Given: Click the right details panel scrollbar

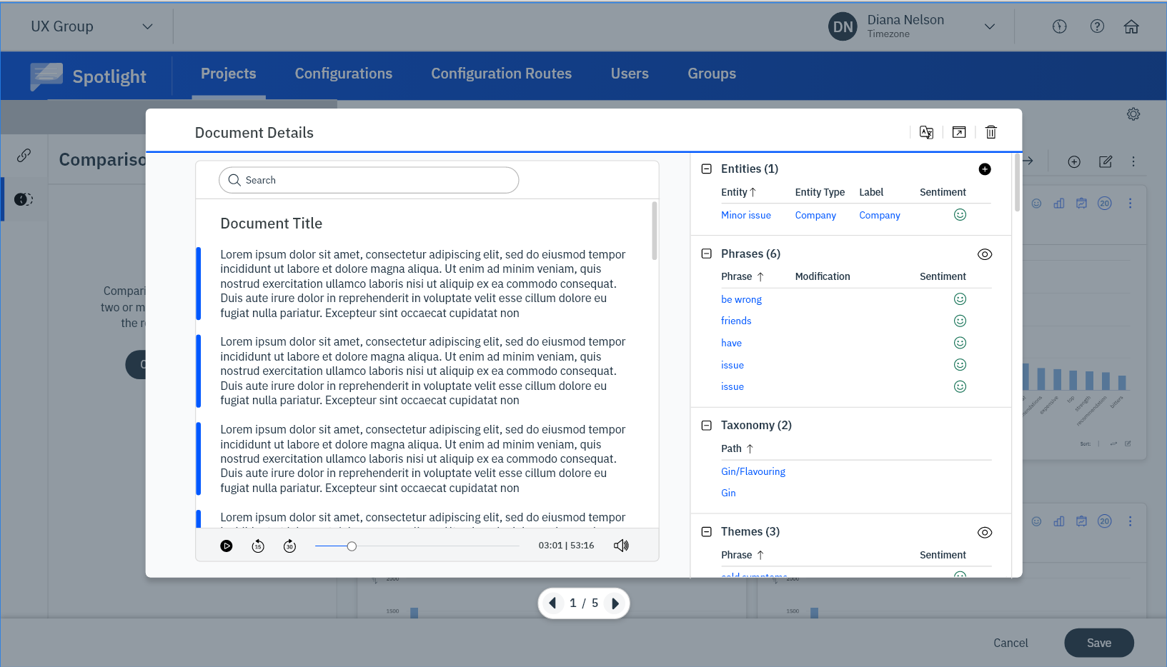Looking at the screenshot, I should click(1017, 183).
